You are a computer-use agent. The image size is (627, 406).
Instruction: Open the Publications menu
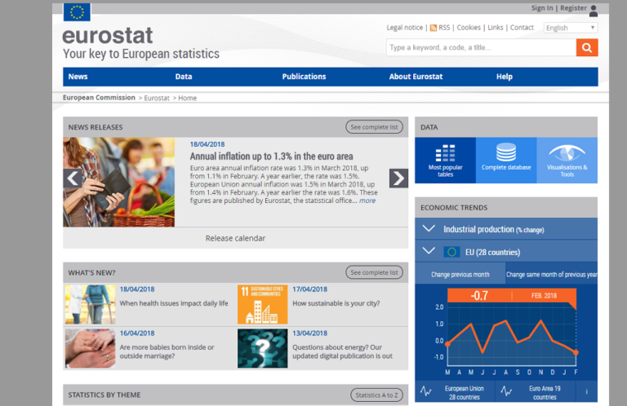(x=304, y=77)
